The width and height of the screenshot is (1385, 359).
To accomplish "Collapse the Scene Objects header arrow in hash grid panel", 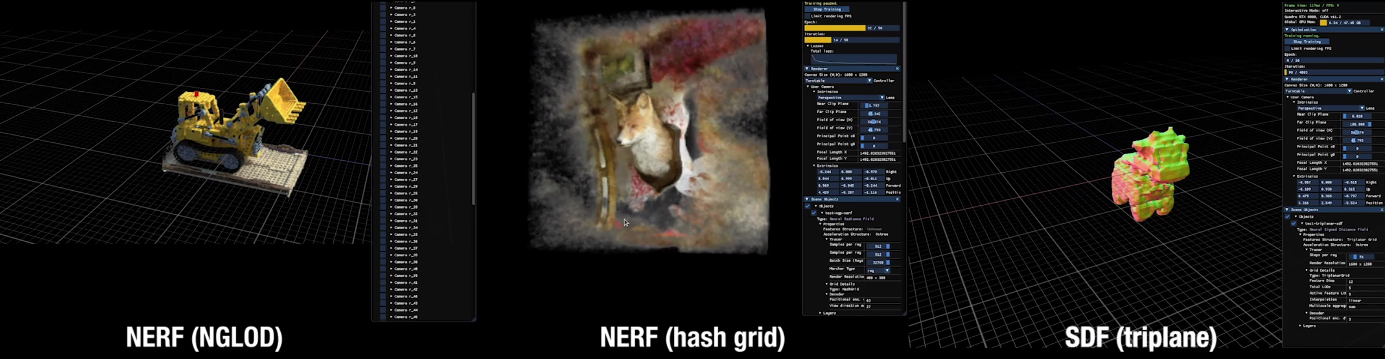I will (x=807, y=199).
